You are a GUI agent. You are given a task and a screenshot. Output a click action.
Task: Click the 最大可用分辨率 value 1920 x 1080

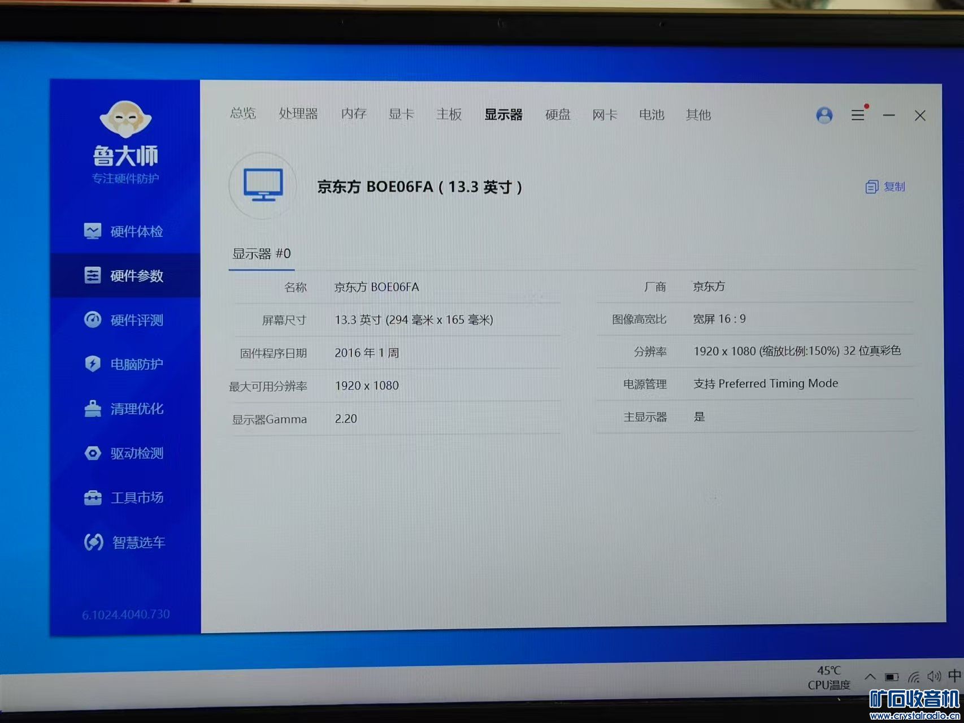[367, 386]
